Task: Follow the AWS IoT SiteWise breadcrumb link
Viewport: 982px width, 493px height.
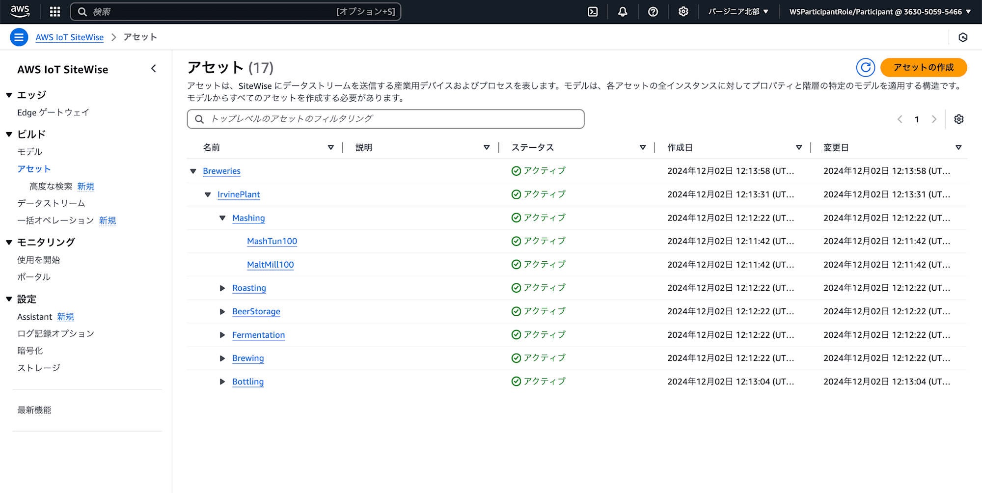Action: pos(70,37)
